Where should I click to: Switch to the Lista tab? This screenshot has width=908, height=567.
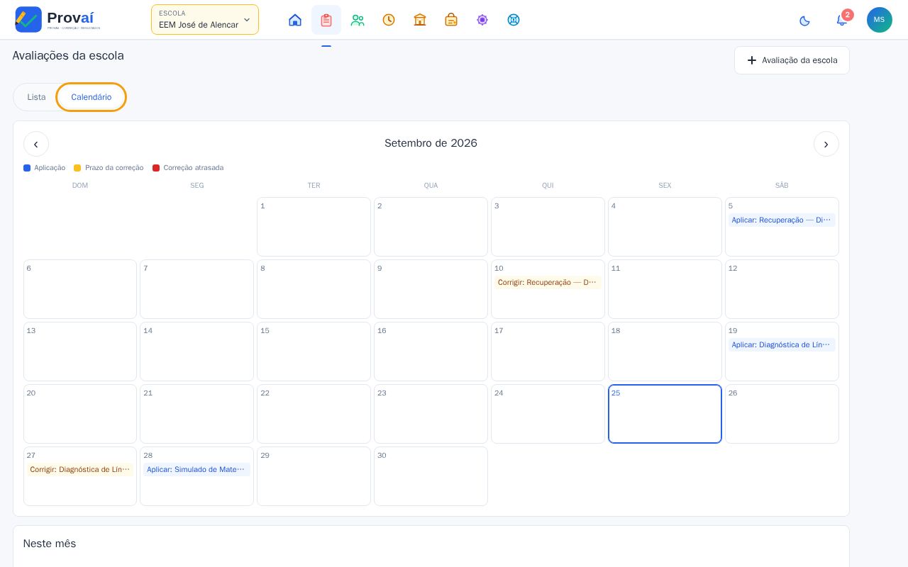pyautogui.click(x=36, y=97)
